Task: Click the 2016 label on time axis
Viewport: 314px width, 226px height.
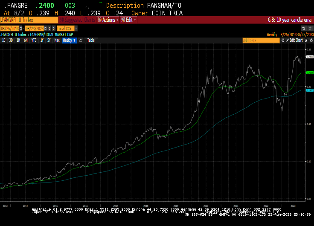Action: [85, 206]
